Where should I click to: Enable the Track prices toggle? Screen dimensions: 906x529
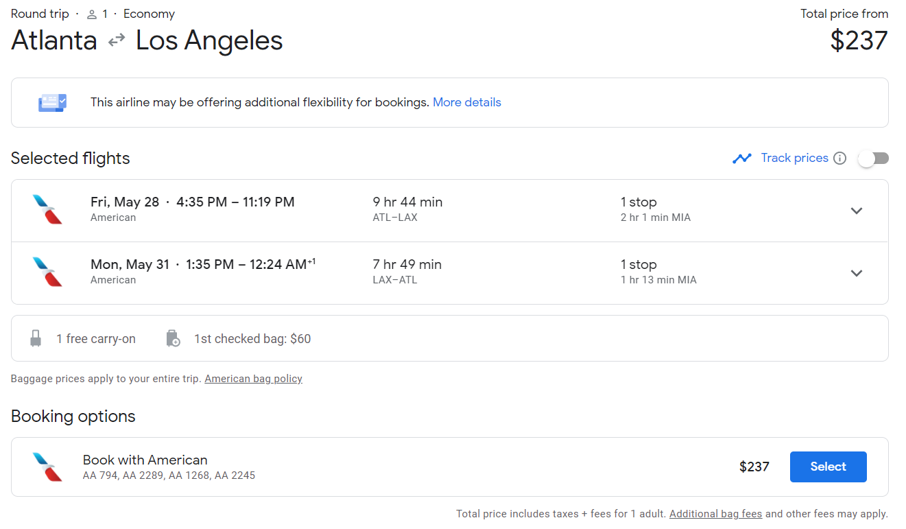pos(873,158)
